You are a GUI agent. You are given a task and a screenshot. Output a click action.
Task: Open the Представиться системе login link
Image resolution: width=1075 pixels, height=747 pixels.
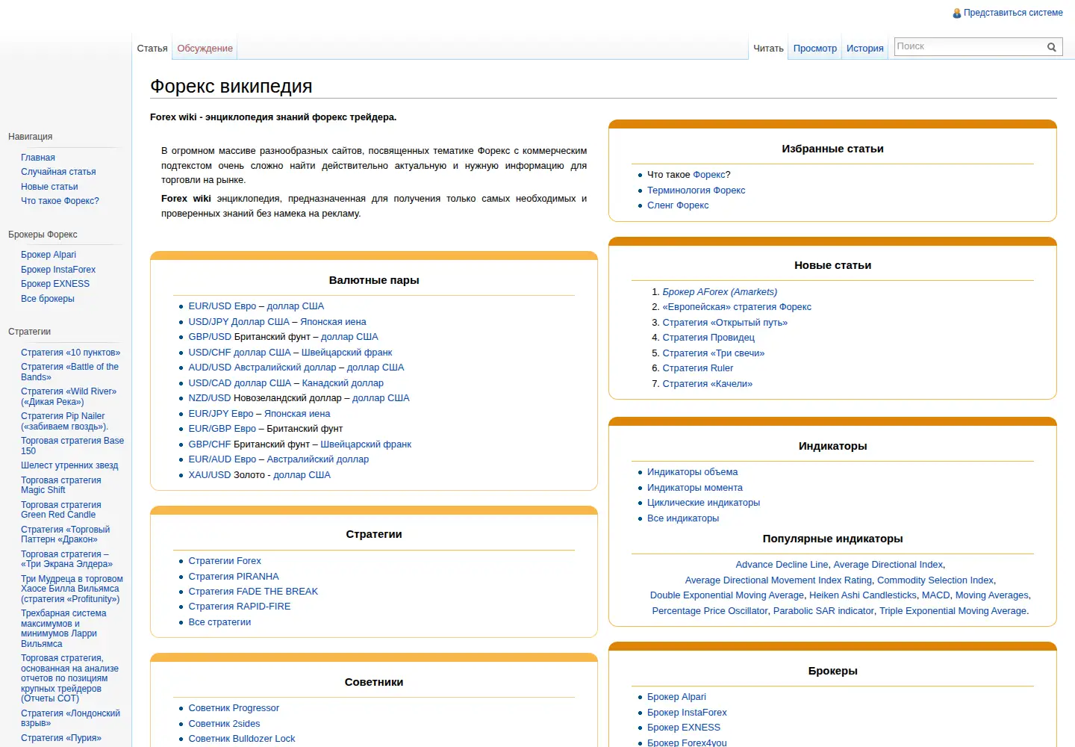(1013, 13)
